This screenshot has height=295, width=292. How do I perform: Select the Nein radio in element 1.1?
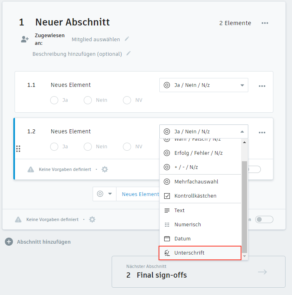click(x=88, y=100)
